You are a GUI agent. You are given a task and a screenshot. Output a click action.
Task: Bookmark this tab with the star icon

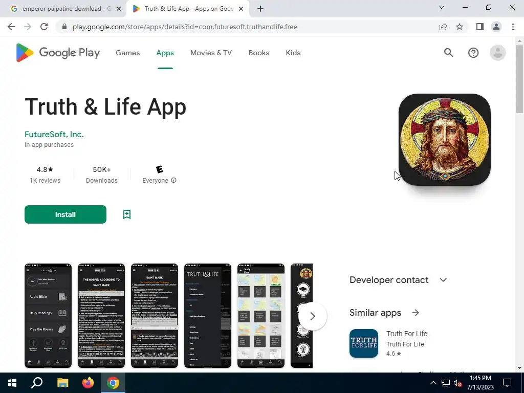pyautogui.click(x=460, y=27)
